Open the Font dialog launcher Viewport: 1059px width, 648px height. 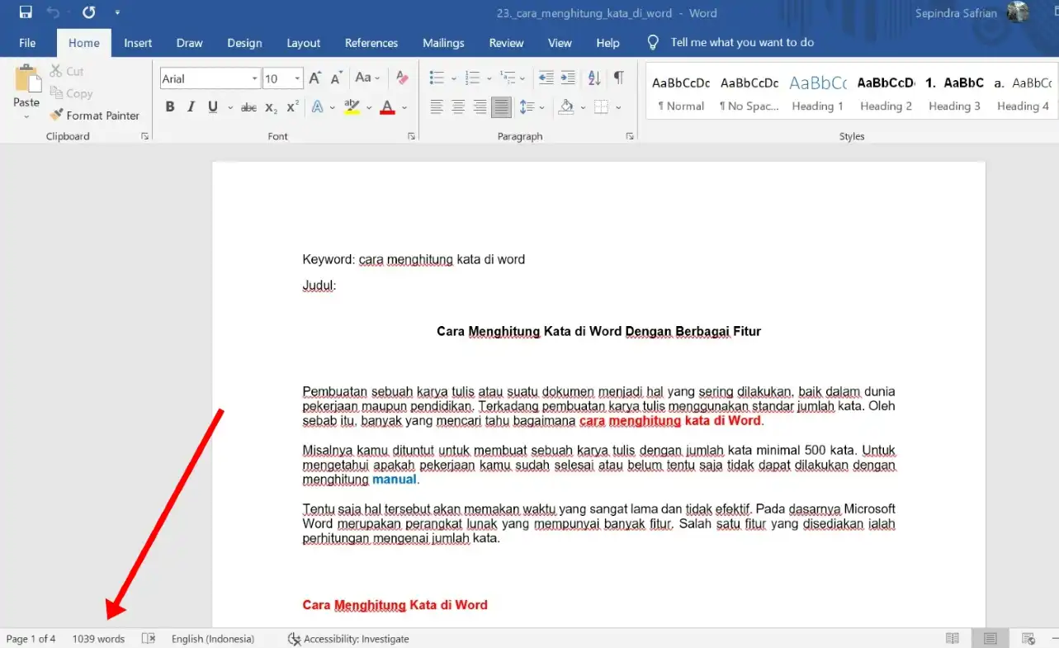(411, 136)
